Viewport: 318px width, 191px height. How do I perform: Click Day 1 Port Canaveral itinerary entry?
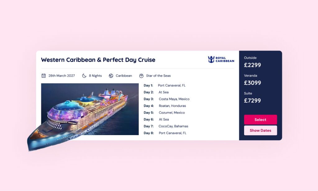[x=165, y=85]
